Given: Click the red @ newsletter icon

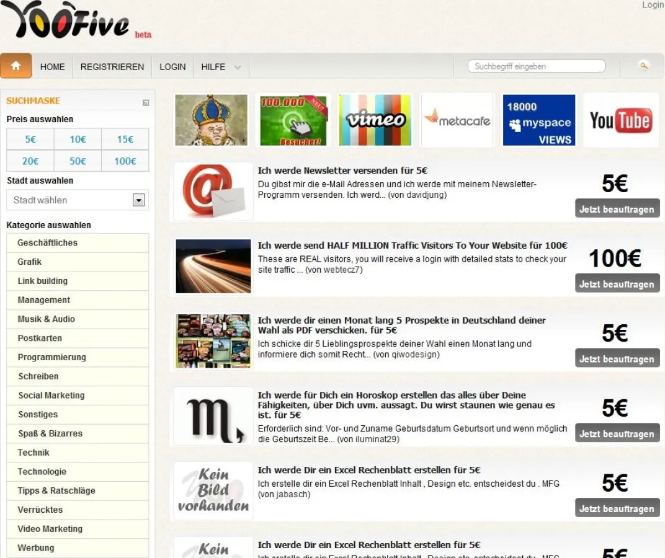Looking at the screenshot, I should [x=213, y=191].
